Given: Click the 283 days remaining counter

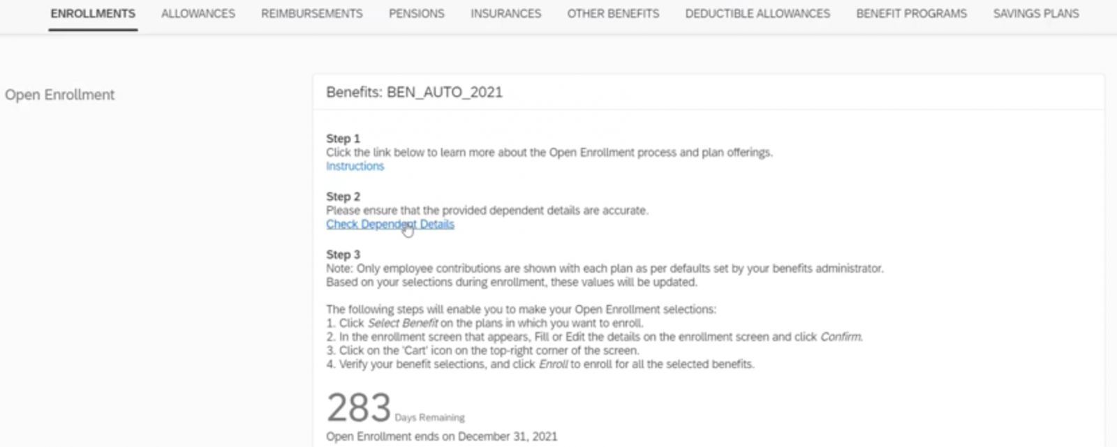Looking at the screenshot, I should coord(395,408).
